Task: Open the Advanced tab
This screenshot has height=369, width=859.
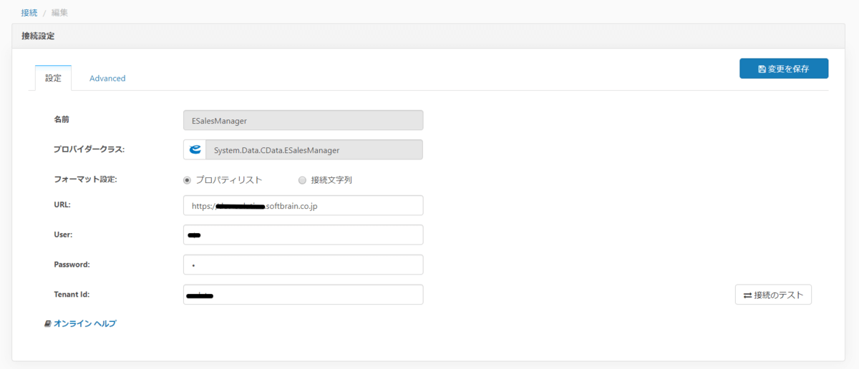Action: 107,78
